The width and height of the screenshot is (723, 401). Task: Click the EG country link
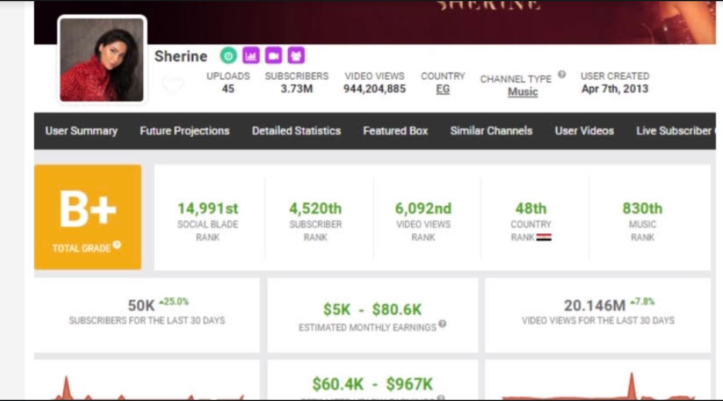[x=443, y=89]
